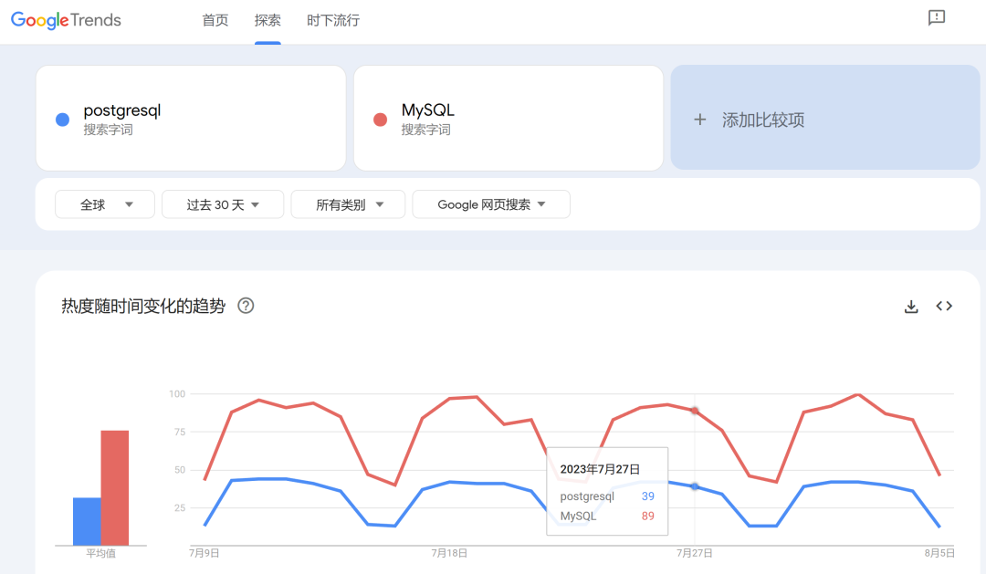Screen dimensions: 986x574
Task: Download the trend chart as CSV
Action: point(911,307)
